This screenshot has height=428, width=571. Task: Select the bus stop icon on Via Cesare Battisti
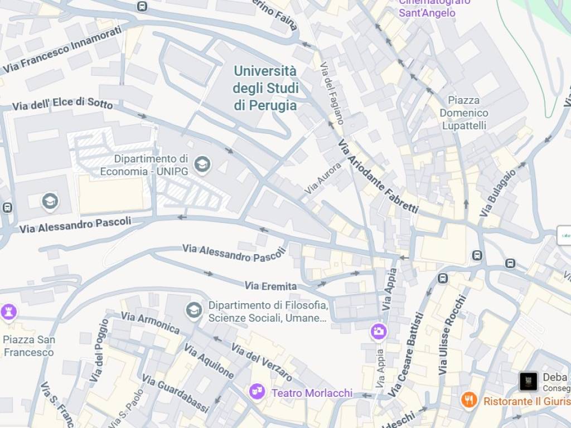point(442,279)
